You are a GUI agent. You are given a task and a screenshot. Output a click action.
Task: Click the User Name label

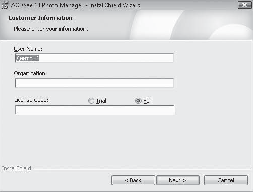point(28,49)
